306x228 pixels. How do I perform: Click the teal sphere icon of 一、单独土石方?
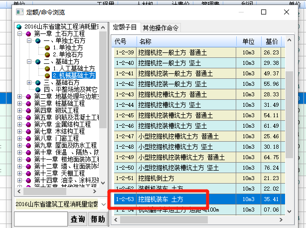38,41
